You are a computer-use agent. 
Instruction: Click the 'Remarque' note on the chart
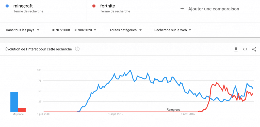(x=173, y=110)
